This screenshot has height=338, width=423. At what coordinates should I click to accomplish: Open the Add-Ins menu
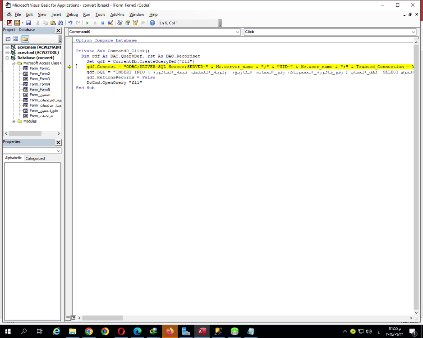[117, 14]
